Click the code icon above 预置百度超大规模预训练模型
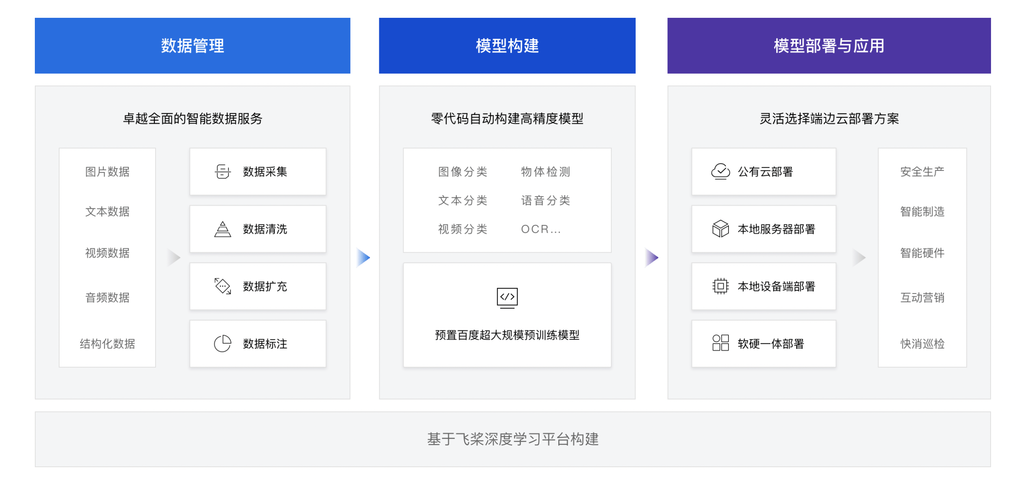The image size is (1021, 485). pos(507,298)
